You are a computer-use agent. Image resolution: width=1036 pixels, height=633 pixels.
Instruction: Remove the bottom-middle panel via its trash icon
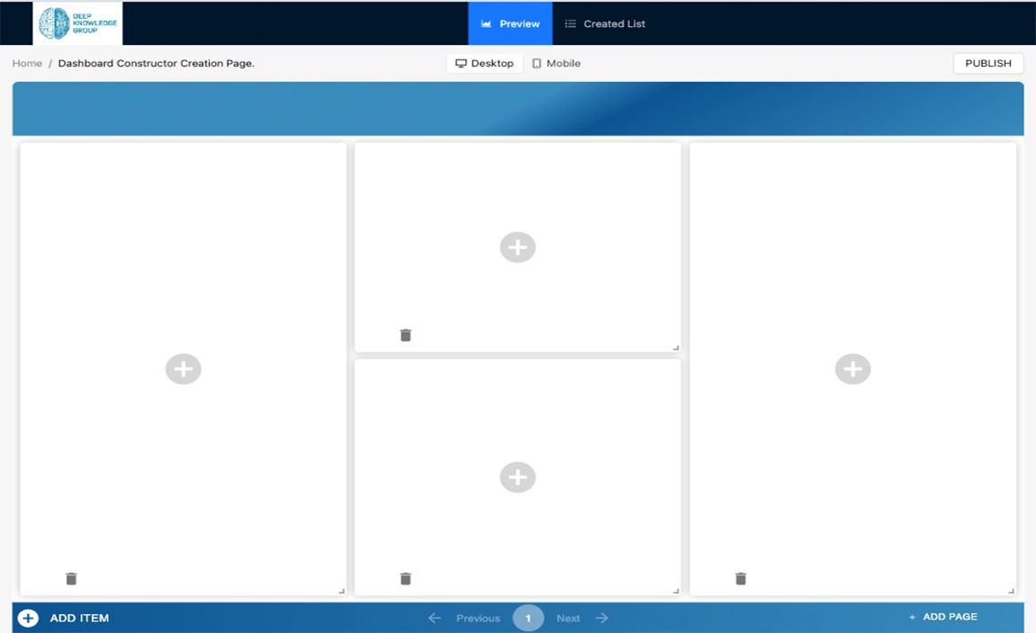(405, 578)
